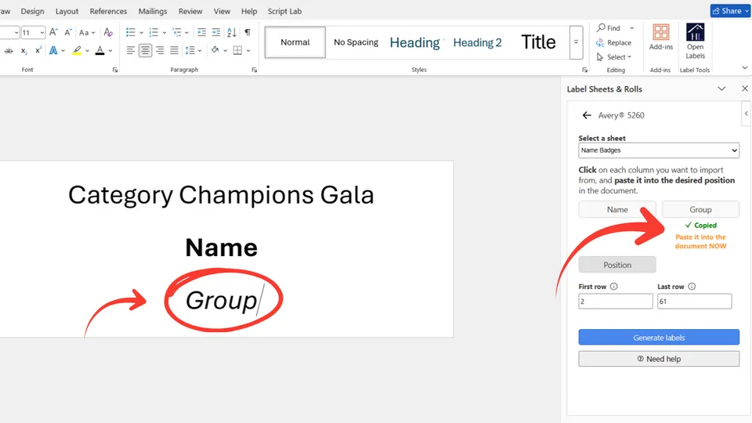Viewport: 752px width, 423px height.
Task: Align text left
Action: (131, 50)
